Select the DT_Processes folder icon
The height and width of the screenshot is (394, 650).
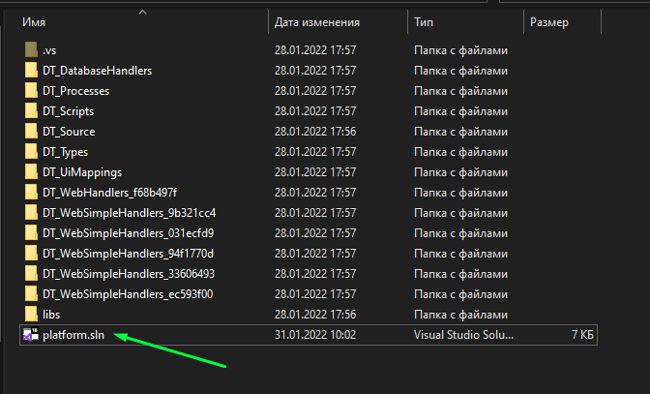(x=31, y=91)
